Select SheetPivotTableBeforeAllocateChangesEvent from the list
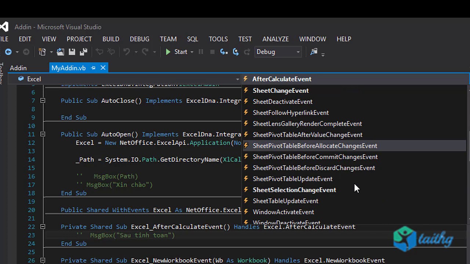 tap(354, 146)
